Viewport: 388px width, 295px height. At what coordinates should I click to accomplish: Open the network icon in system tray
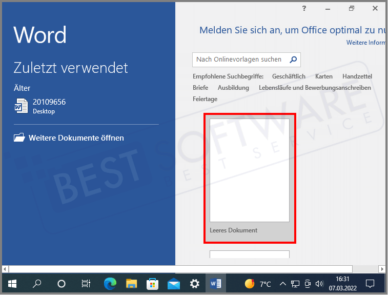tap(295, 284)
